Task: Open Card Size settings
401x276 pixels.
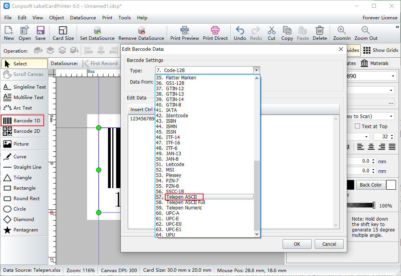Action: tap(63, 33)
